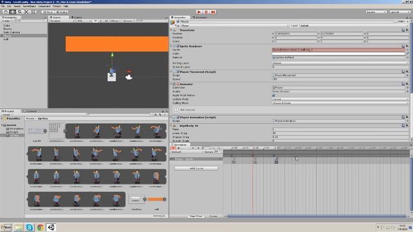Select the wall sprite asset thumbnail
Screen dimensions: 413x232
(156, 199)
